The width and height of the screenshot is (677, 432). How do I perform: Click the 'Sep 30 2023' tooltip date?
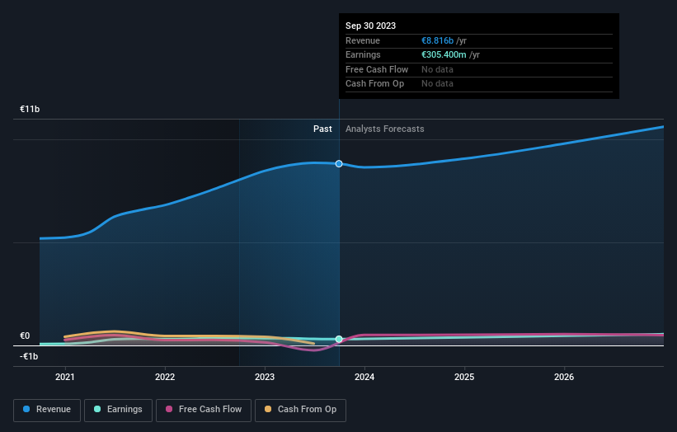[370, 26]
